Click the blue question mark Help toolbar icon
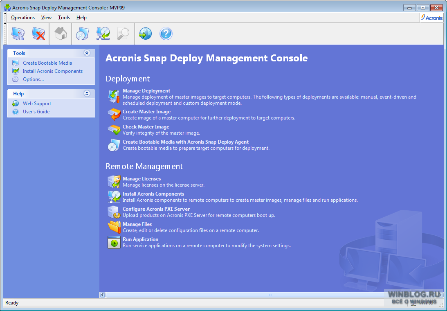 click(166, 34)
